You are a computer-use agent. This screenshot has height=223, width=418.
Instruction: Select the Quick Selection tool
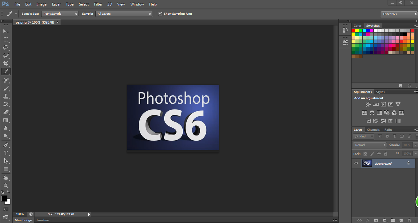[6, 56]
